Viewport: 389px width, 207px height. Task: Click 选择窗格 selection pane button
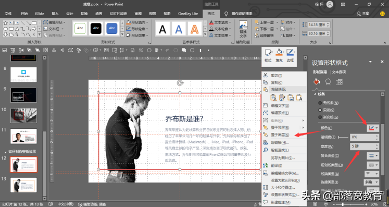(264, 35)
